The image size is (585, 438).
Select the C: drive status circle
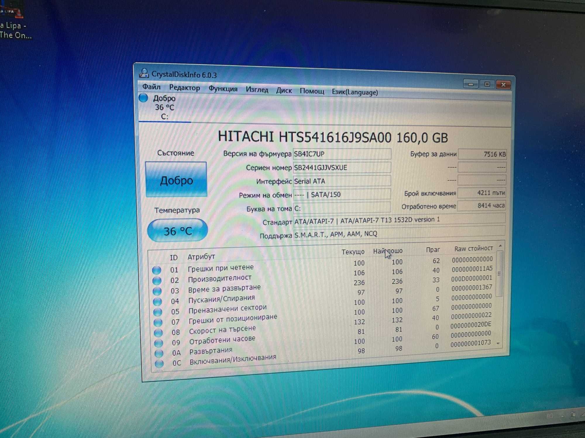tap(143, 98)
